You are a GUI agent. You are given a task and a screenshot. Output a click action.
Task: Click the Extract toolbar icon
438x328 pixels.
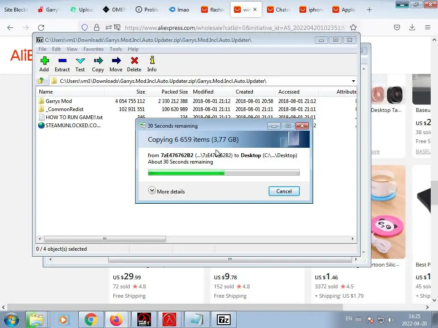62,64
